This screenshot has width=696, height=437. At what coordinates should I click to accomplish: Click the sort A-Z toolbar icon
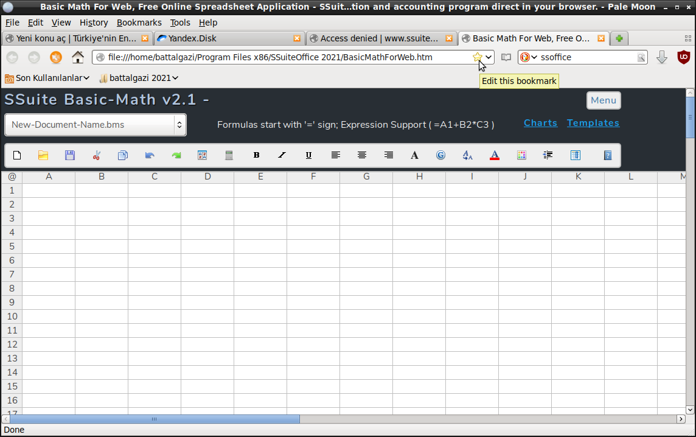click(203, 155)
